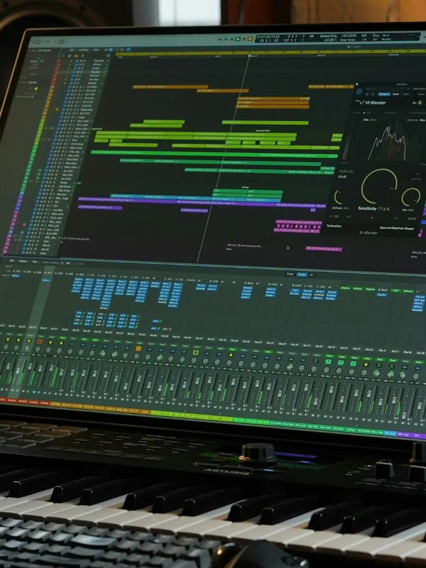Toggle the yellow Cycle mode button
This screenshot has height=568, width=426.
(250, 39)
